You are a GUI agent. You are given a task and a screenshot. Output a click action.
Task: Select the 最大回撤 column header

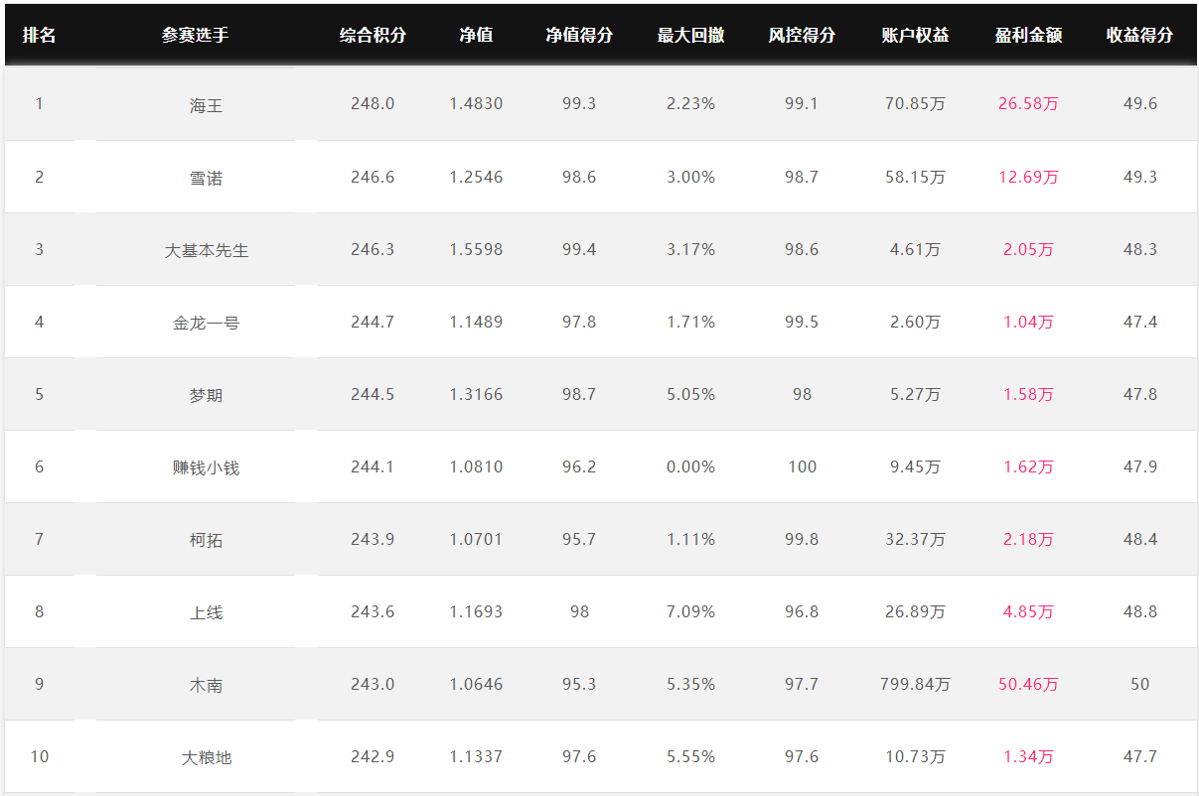click(690, 35)
